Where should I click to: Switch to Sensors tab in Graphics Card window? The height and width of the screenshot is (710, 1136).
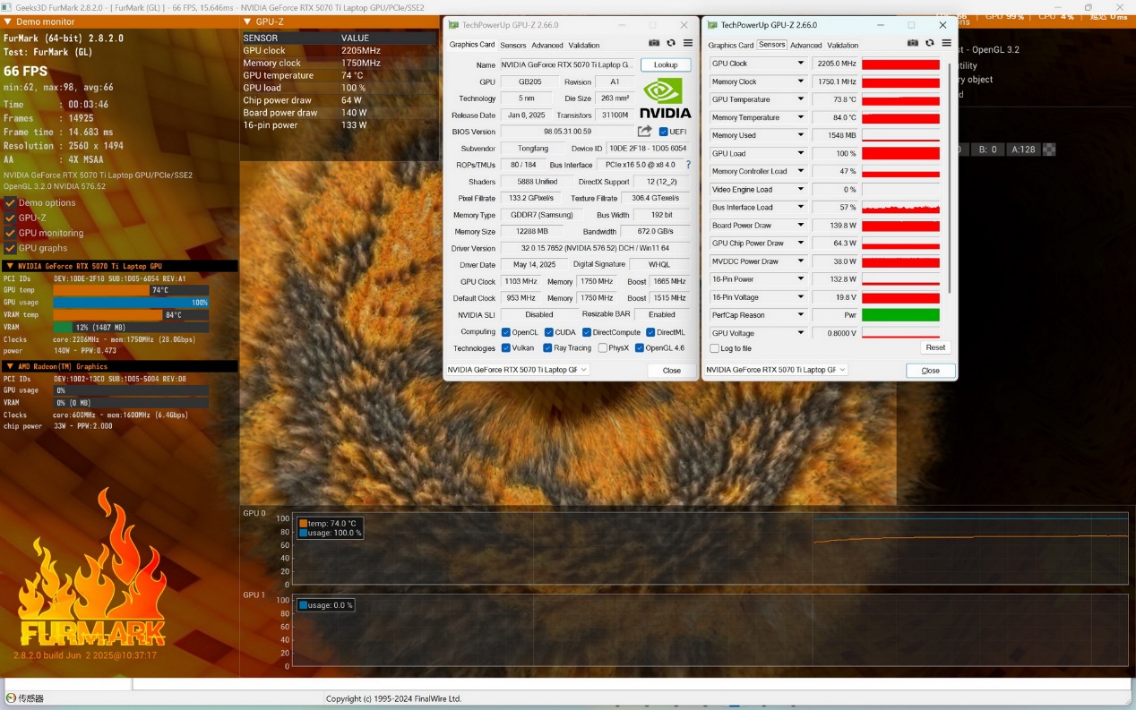tap(513, 45)
